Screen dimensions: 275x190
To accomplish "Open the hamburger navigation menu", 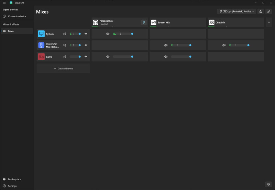I will click(4, 3).
